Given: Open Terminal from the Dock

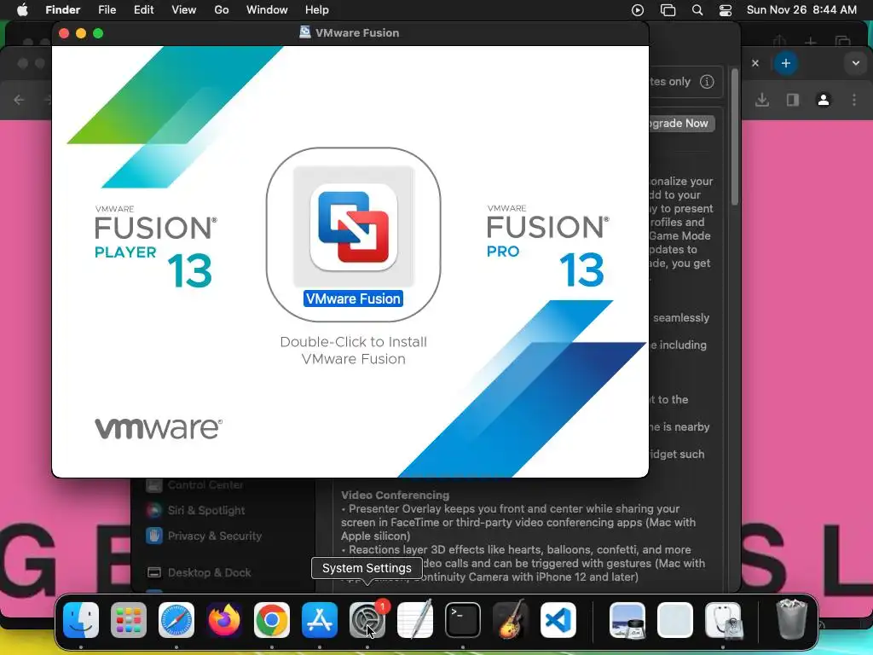Looking at the screenshot, I should tap(463, 620).
